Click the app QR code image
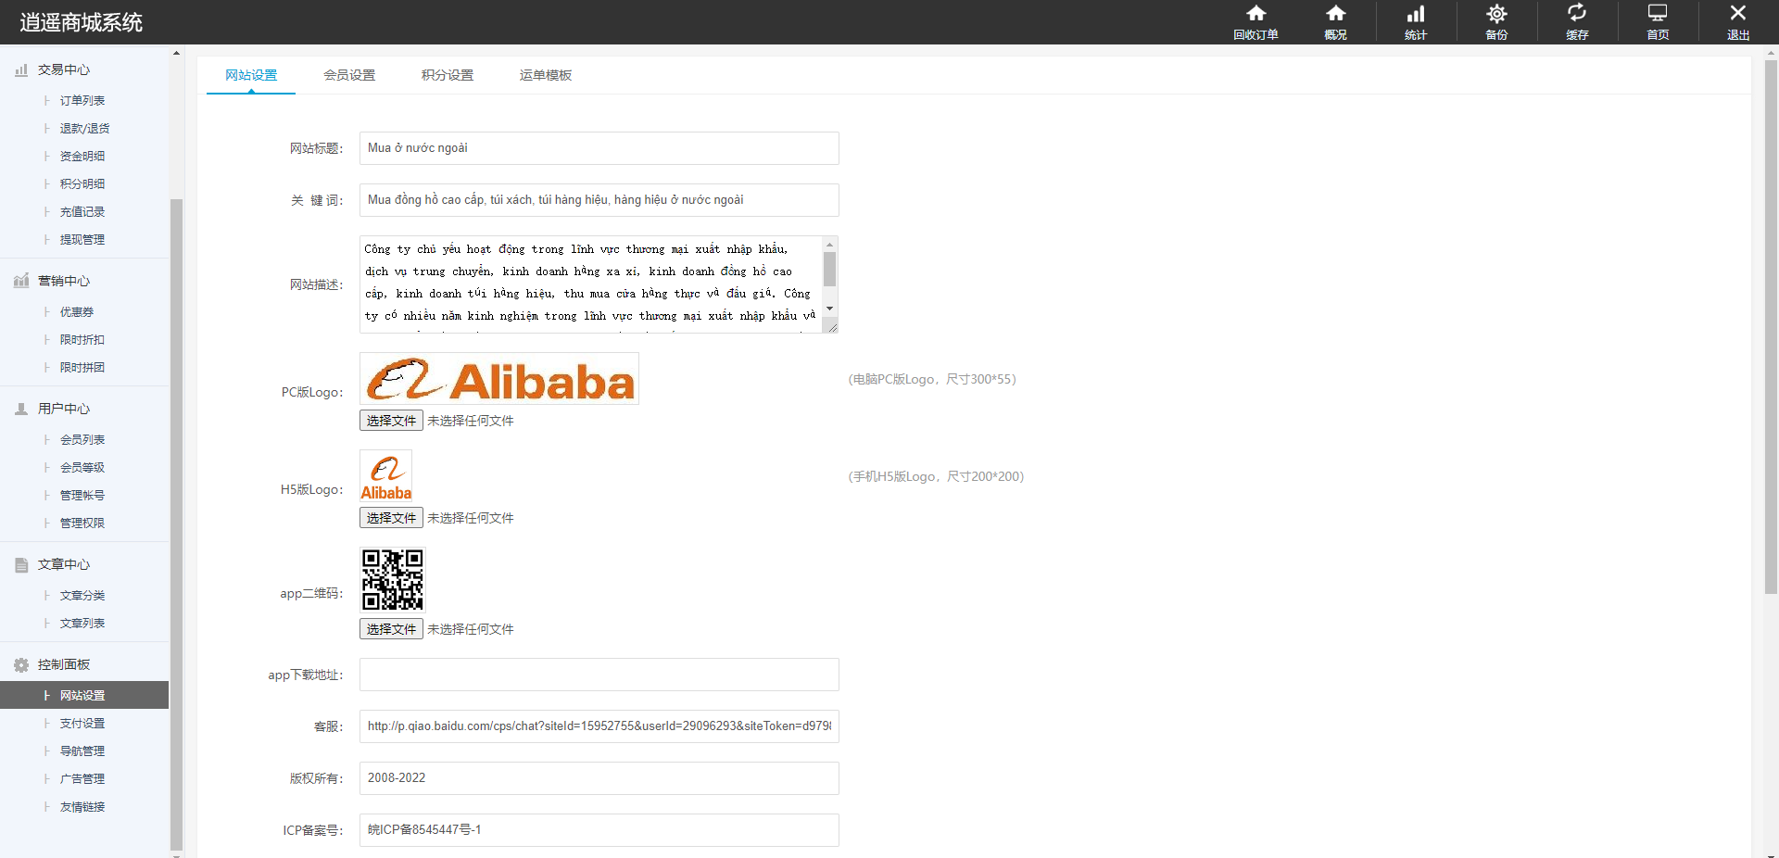Viewport: 1779px width, 858px height. click(x=392, y=579)
